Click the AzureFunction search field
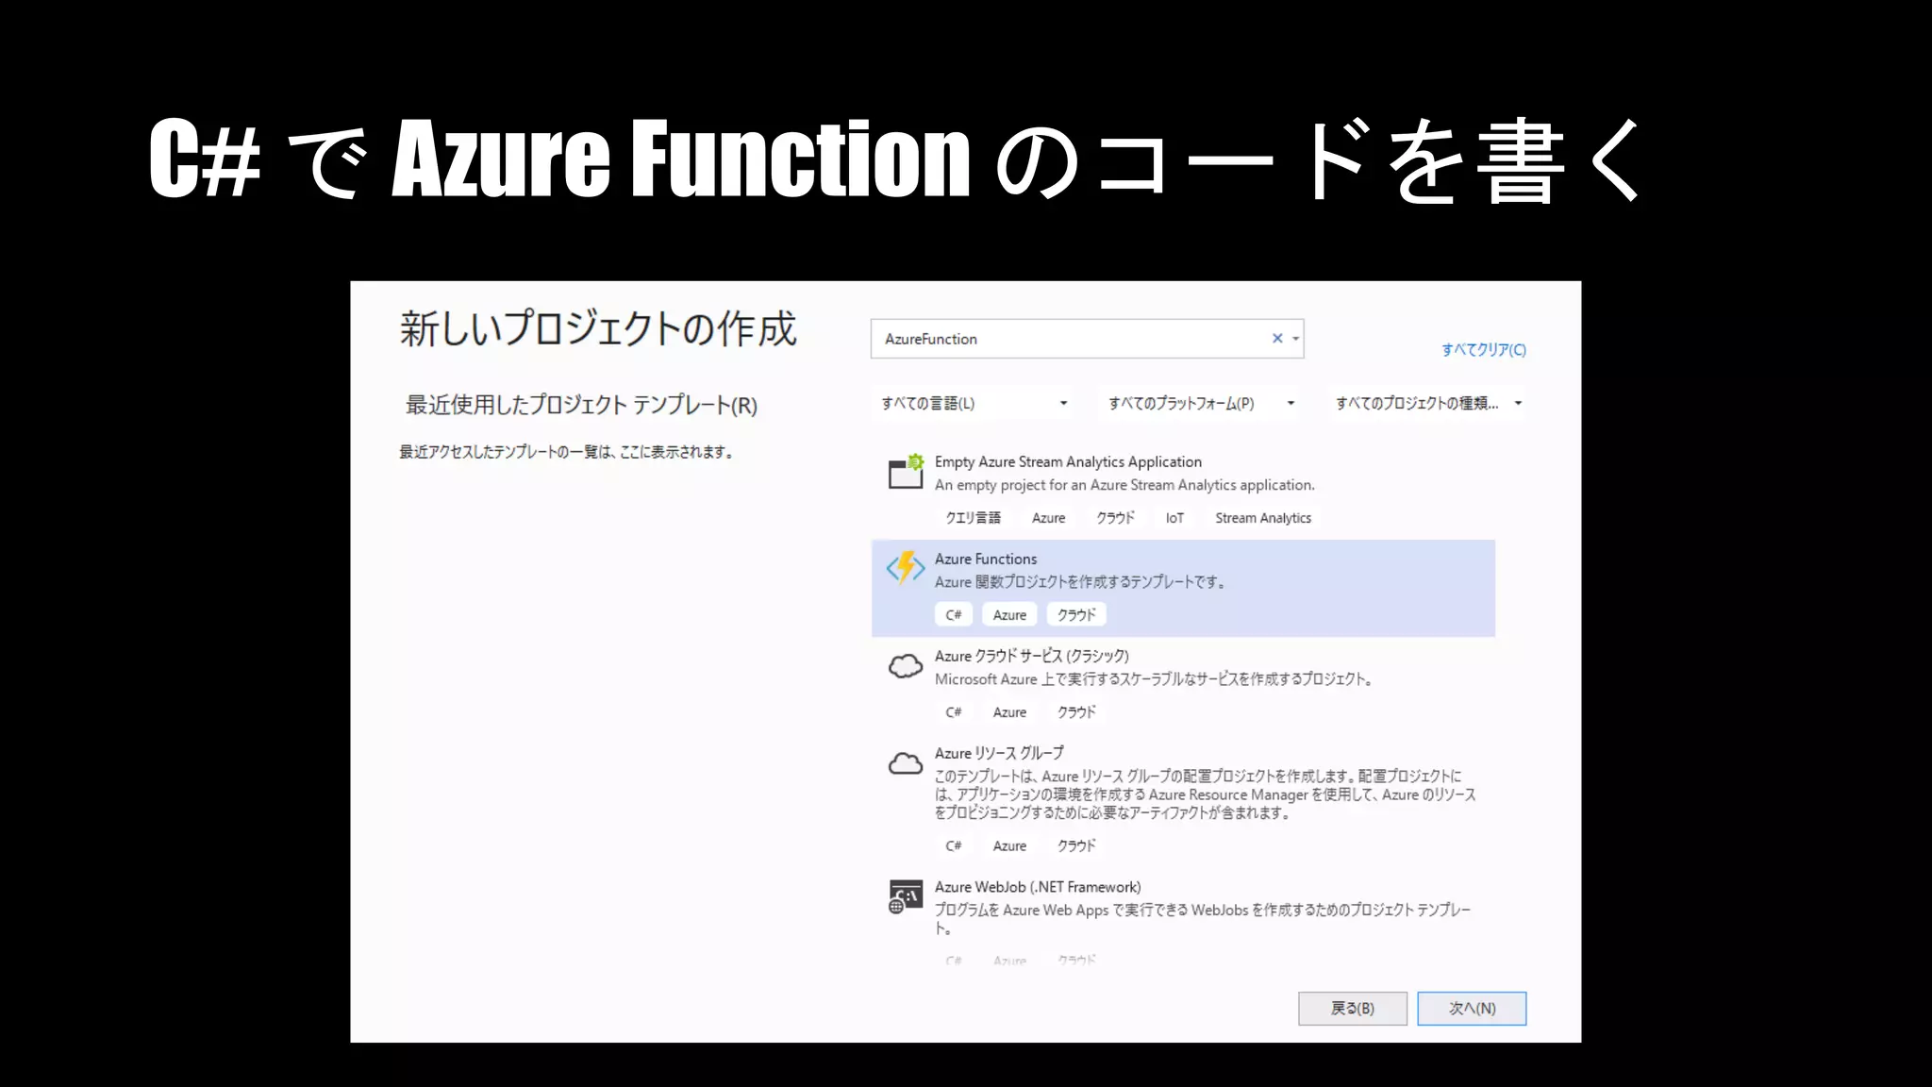Image resolution: width=1932 pixels, height=1087 pixels. 1087,339
